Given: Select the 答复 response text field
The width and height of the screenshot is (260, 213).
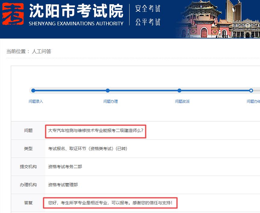Looking at the screenshot, I should [x=110, y=203].
